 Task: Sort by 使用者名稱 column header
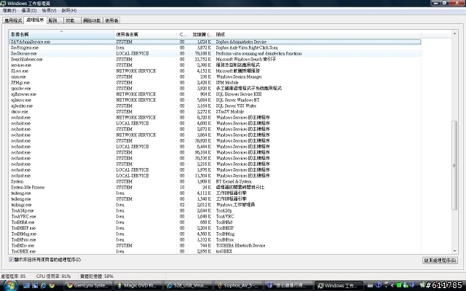coord(146,34)
